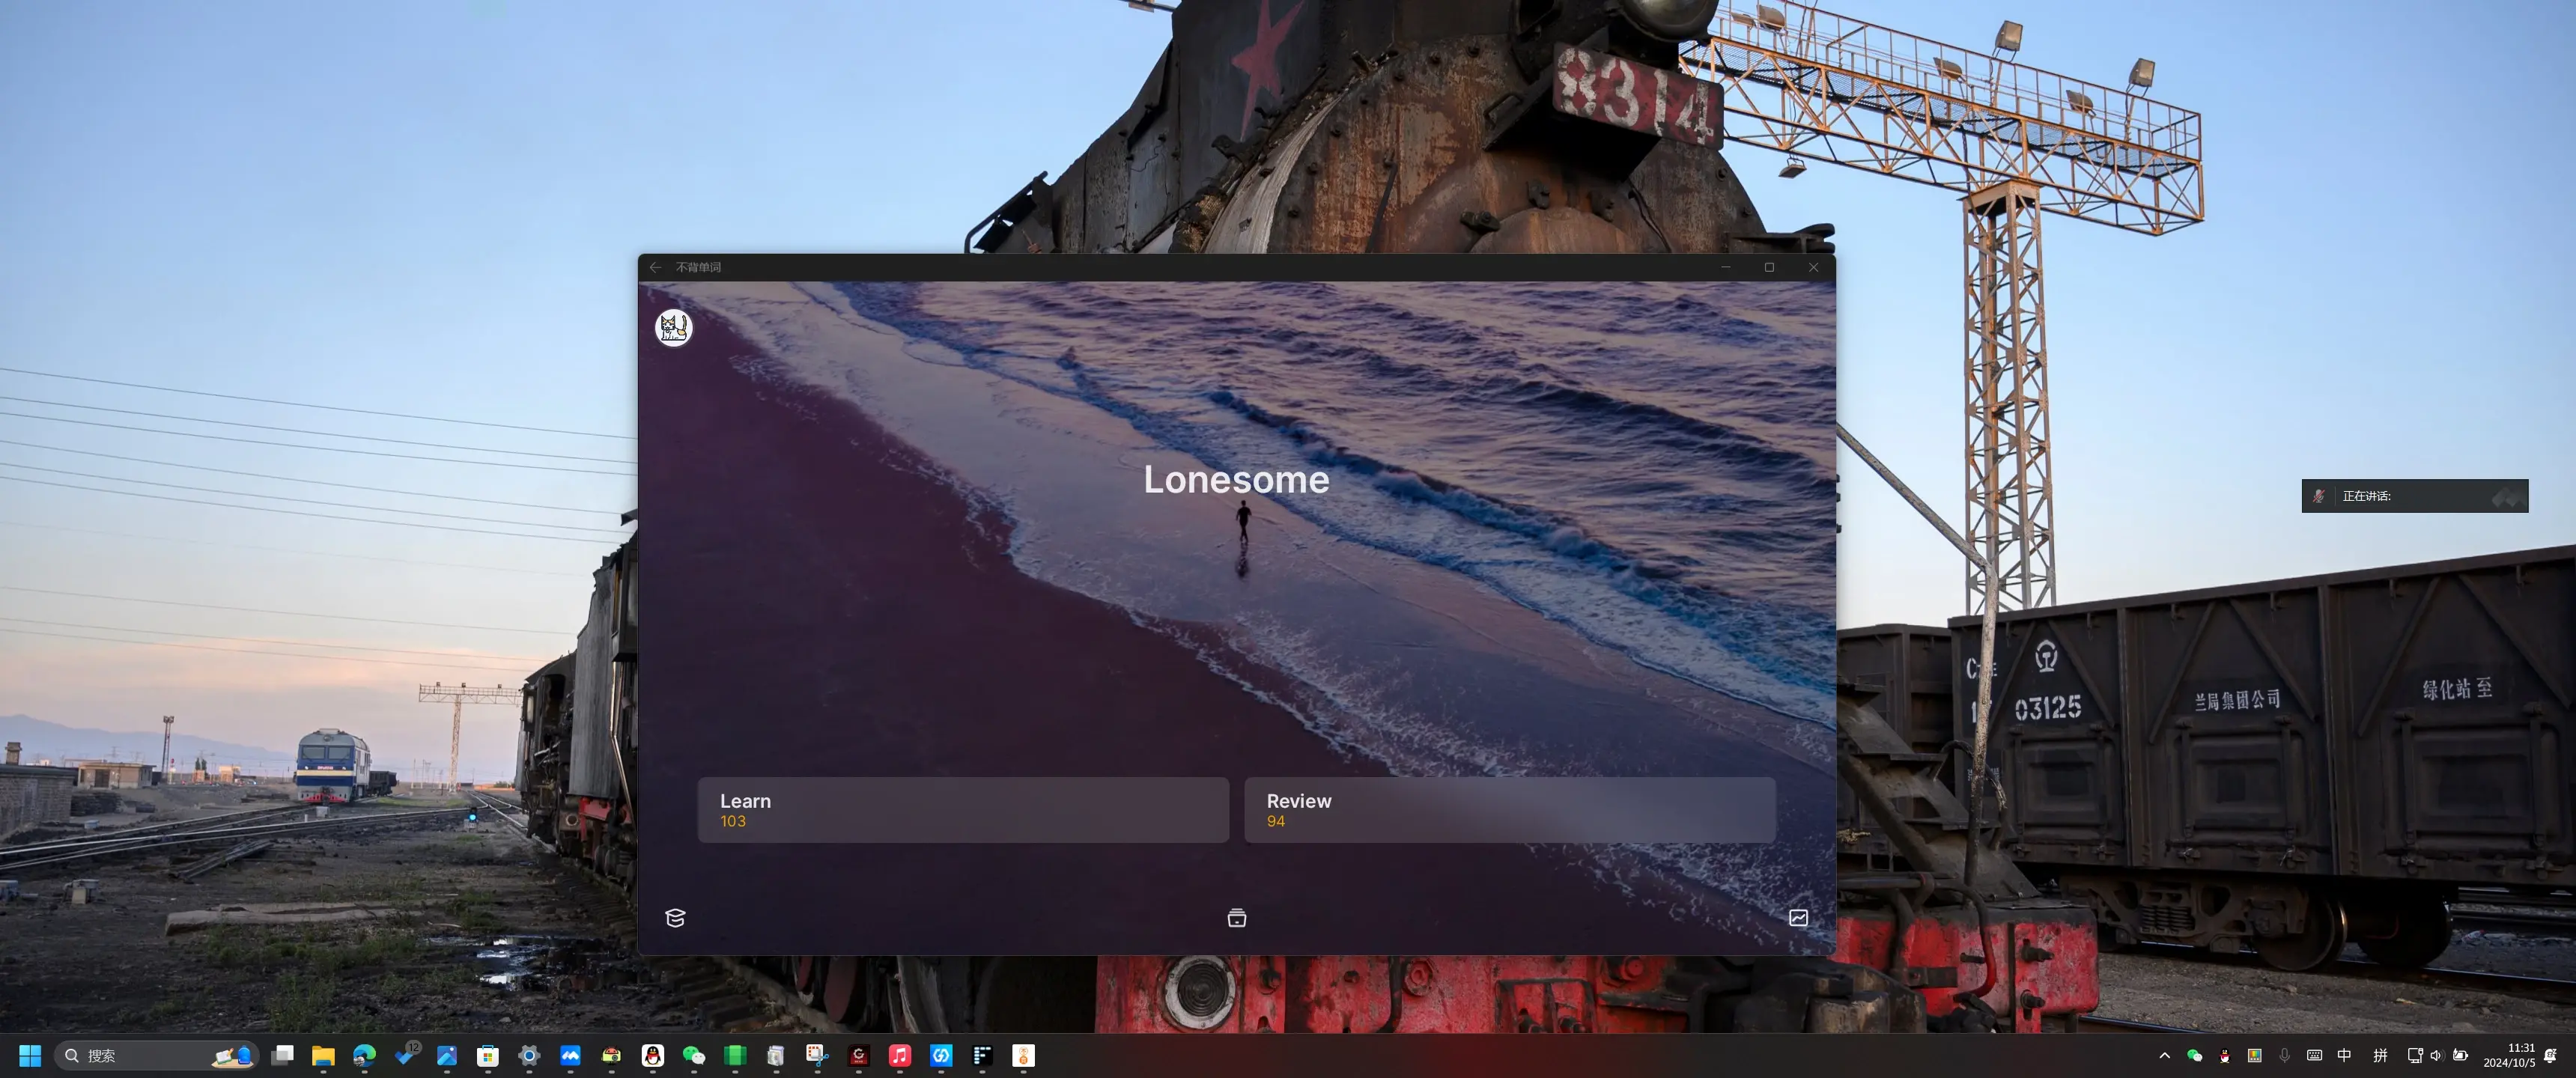Image resolution: width=2576 pixels, height=1078 pixels.
Task: Open the touch keyboard from the tray
Action: tap(2314, 1055)
